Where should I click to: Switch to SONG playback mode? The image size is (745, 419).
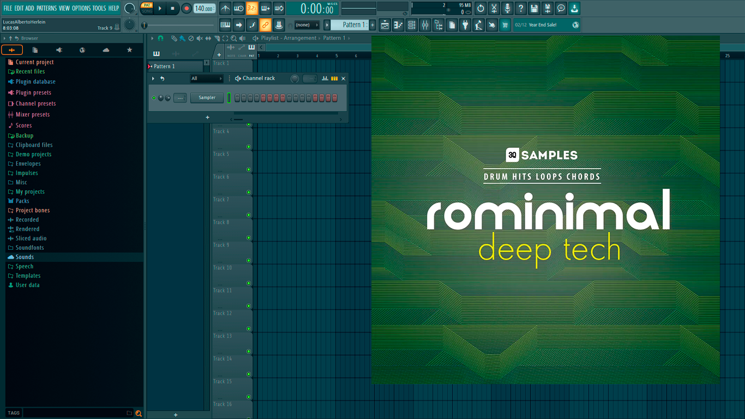click(x=147, y=11)
